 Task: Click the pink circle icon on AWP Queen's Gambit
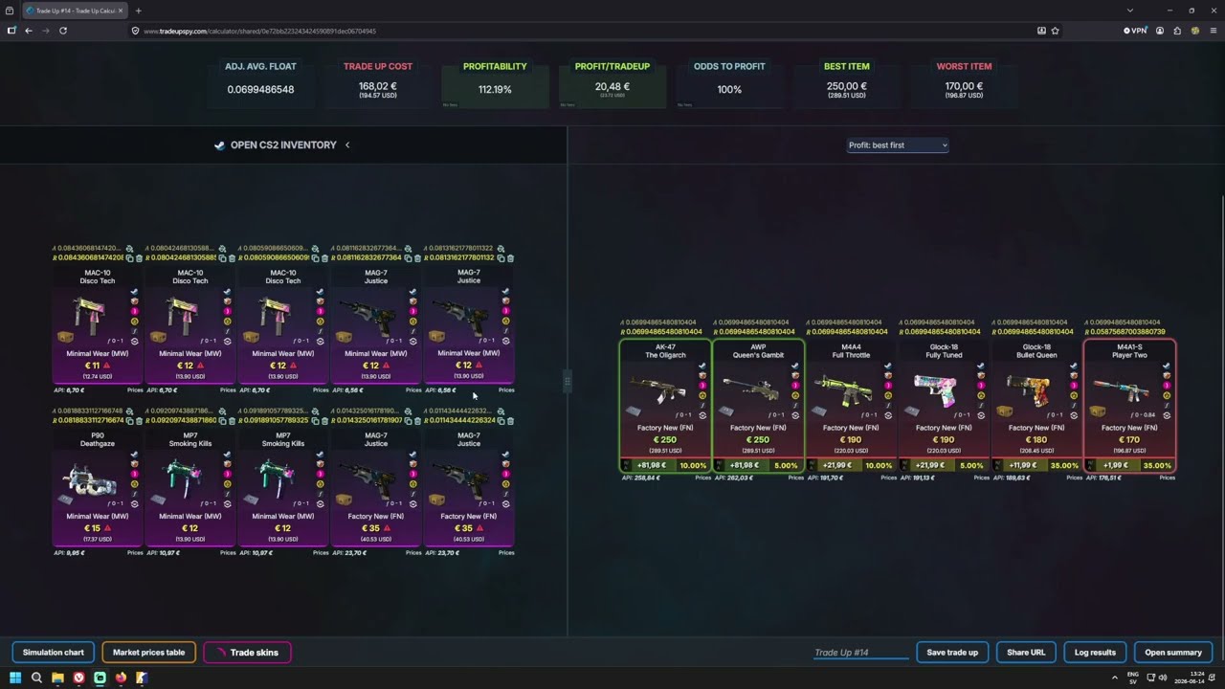coord(794,386)
